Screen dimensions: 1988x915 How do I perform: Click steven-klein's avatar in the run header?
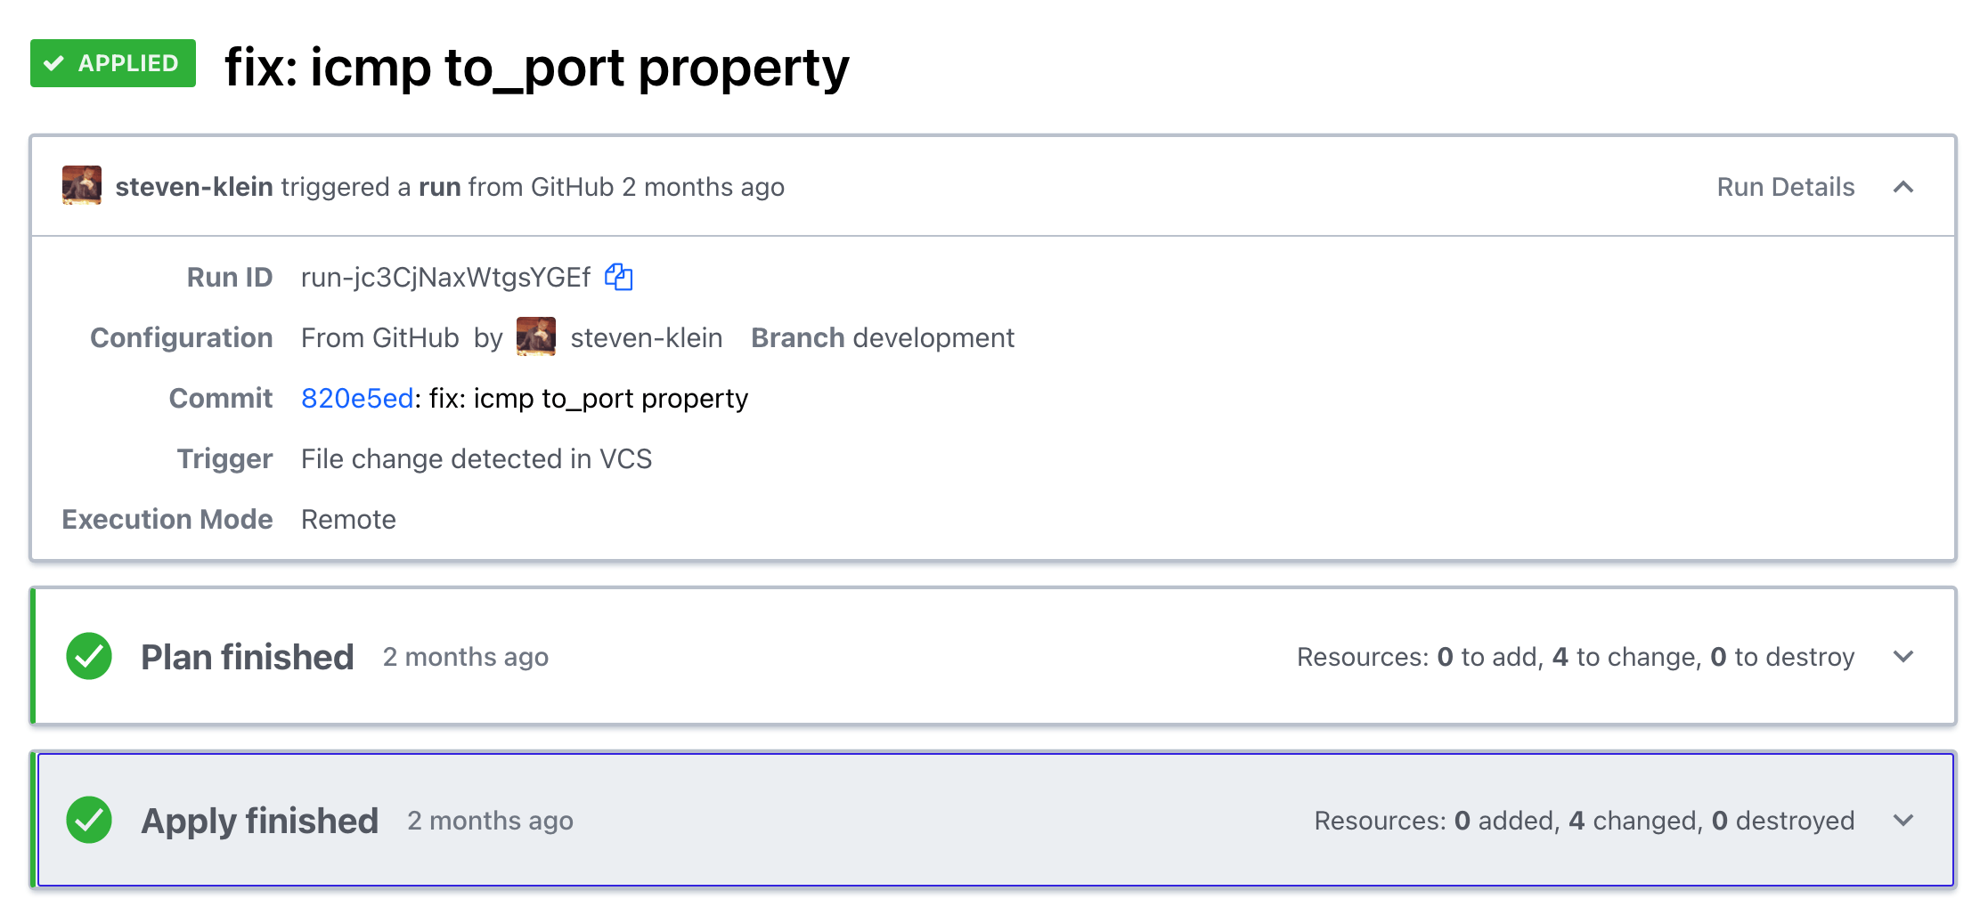82,185
